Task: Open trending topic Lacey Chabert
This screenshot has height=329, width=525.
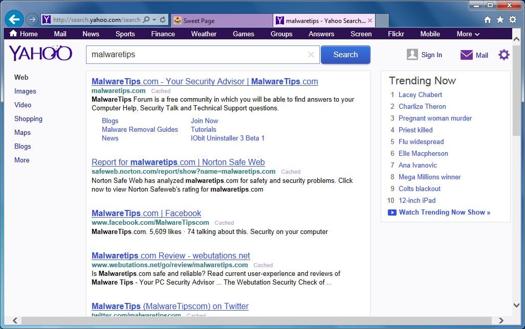Action: tap(420, 95)
